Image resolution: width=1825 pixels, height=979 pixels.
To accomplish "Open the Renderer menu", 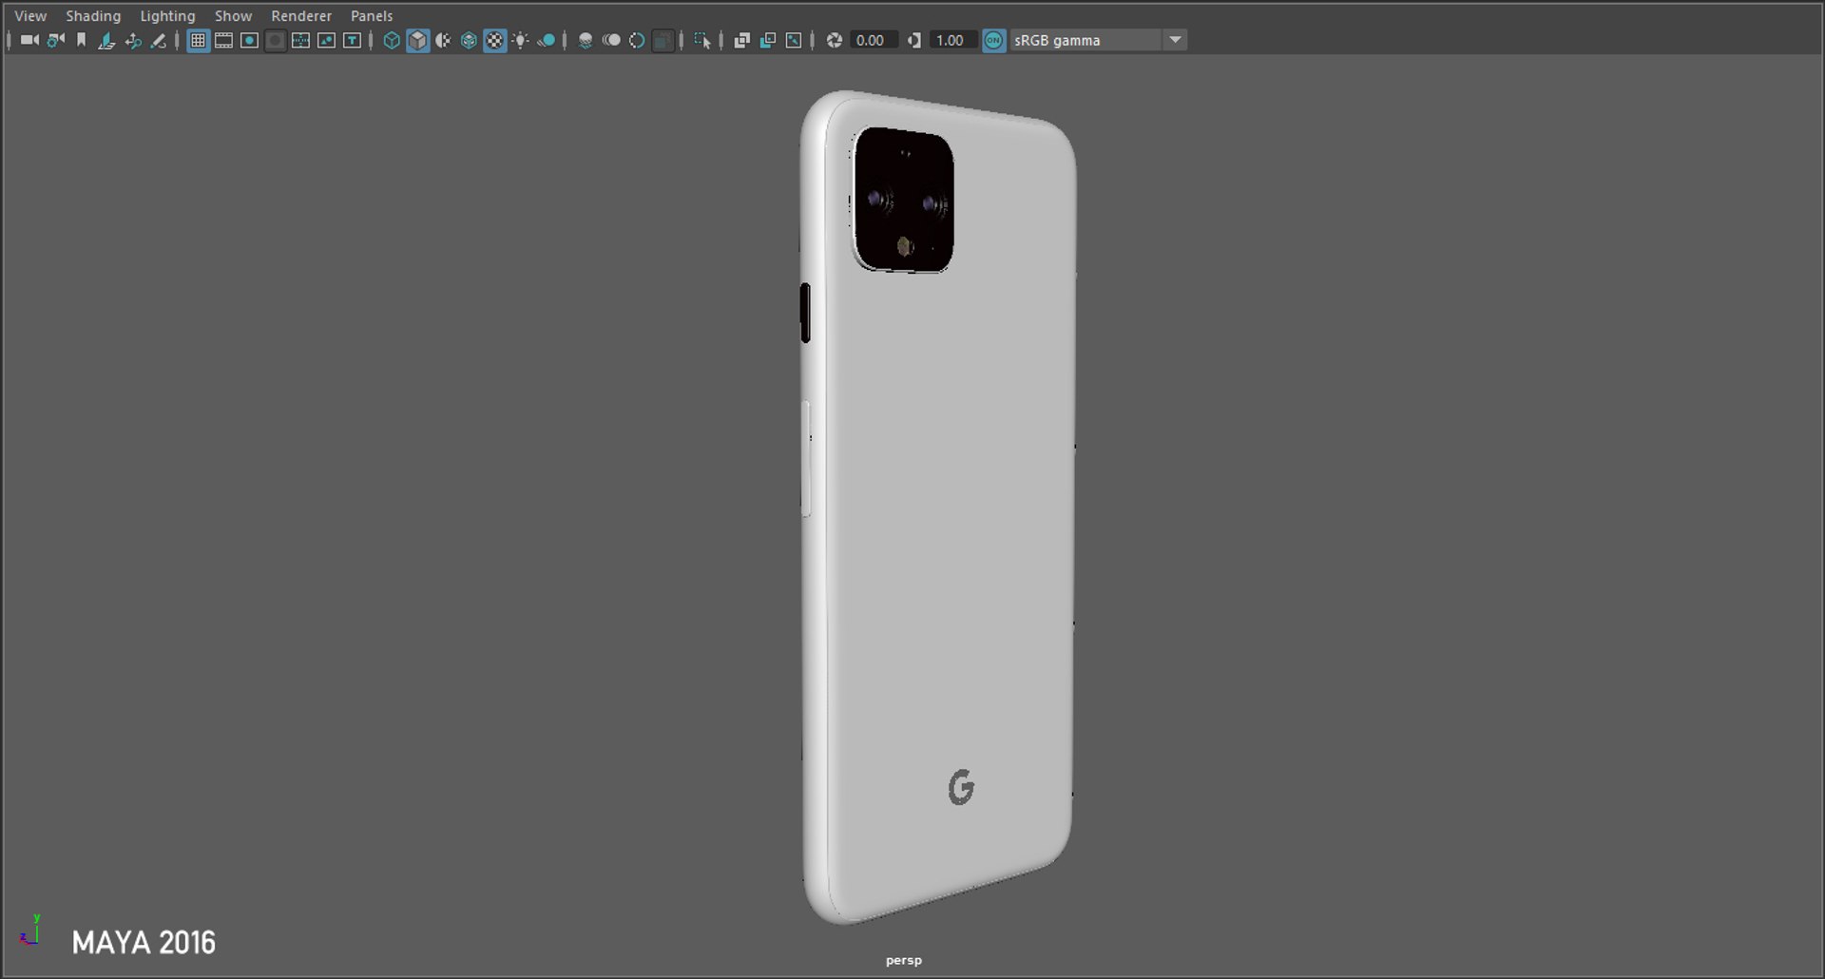I will 301,15.
